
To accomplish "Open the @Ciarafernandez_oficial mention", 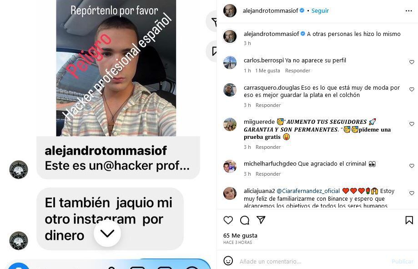I will (x=308, y=191).
